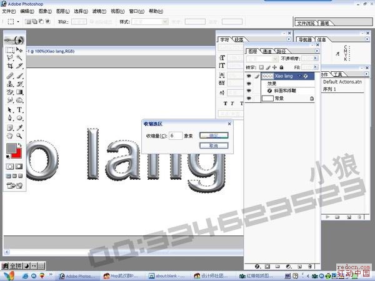
Task: Click the trash icon in Layers panel
Action: click(x=310, y=267)
